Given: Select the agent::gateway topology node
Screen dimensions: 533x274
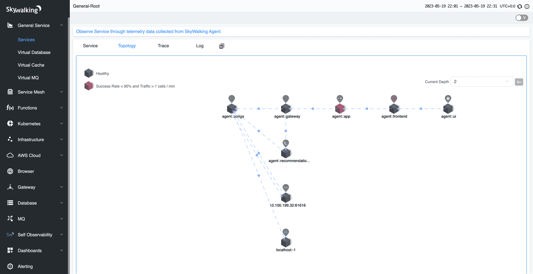Looking at the screenshot, I should 286,109.
